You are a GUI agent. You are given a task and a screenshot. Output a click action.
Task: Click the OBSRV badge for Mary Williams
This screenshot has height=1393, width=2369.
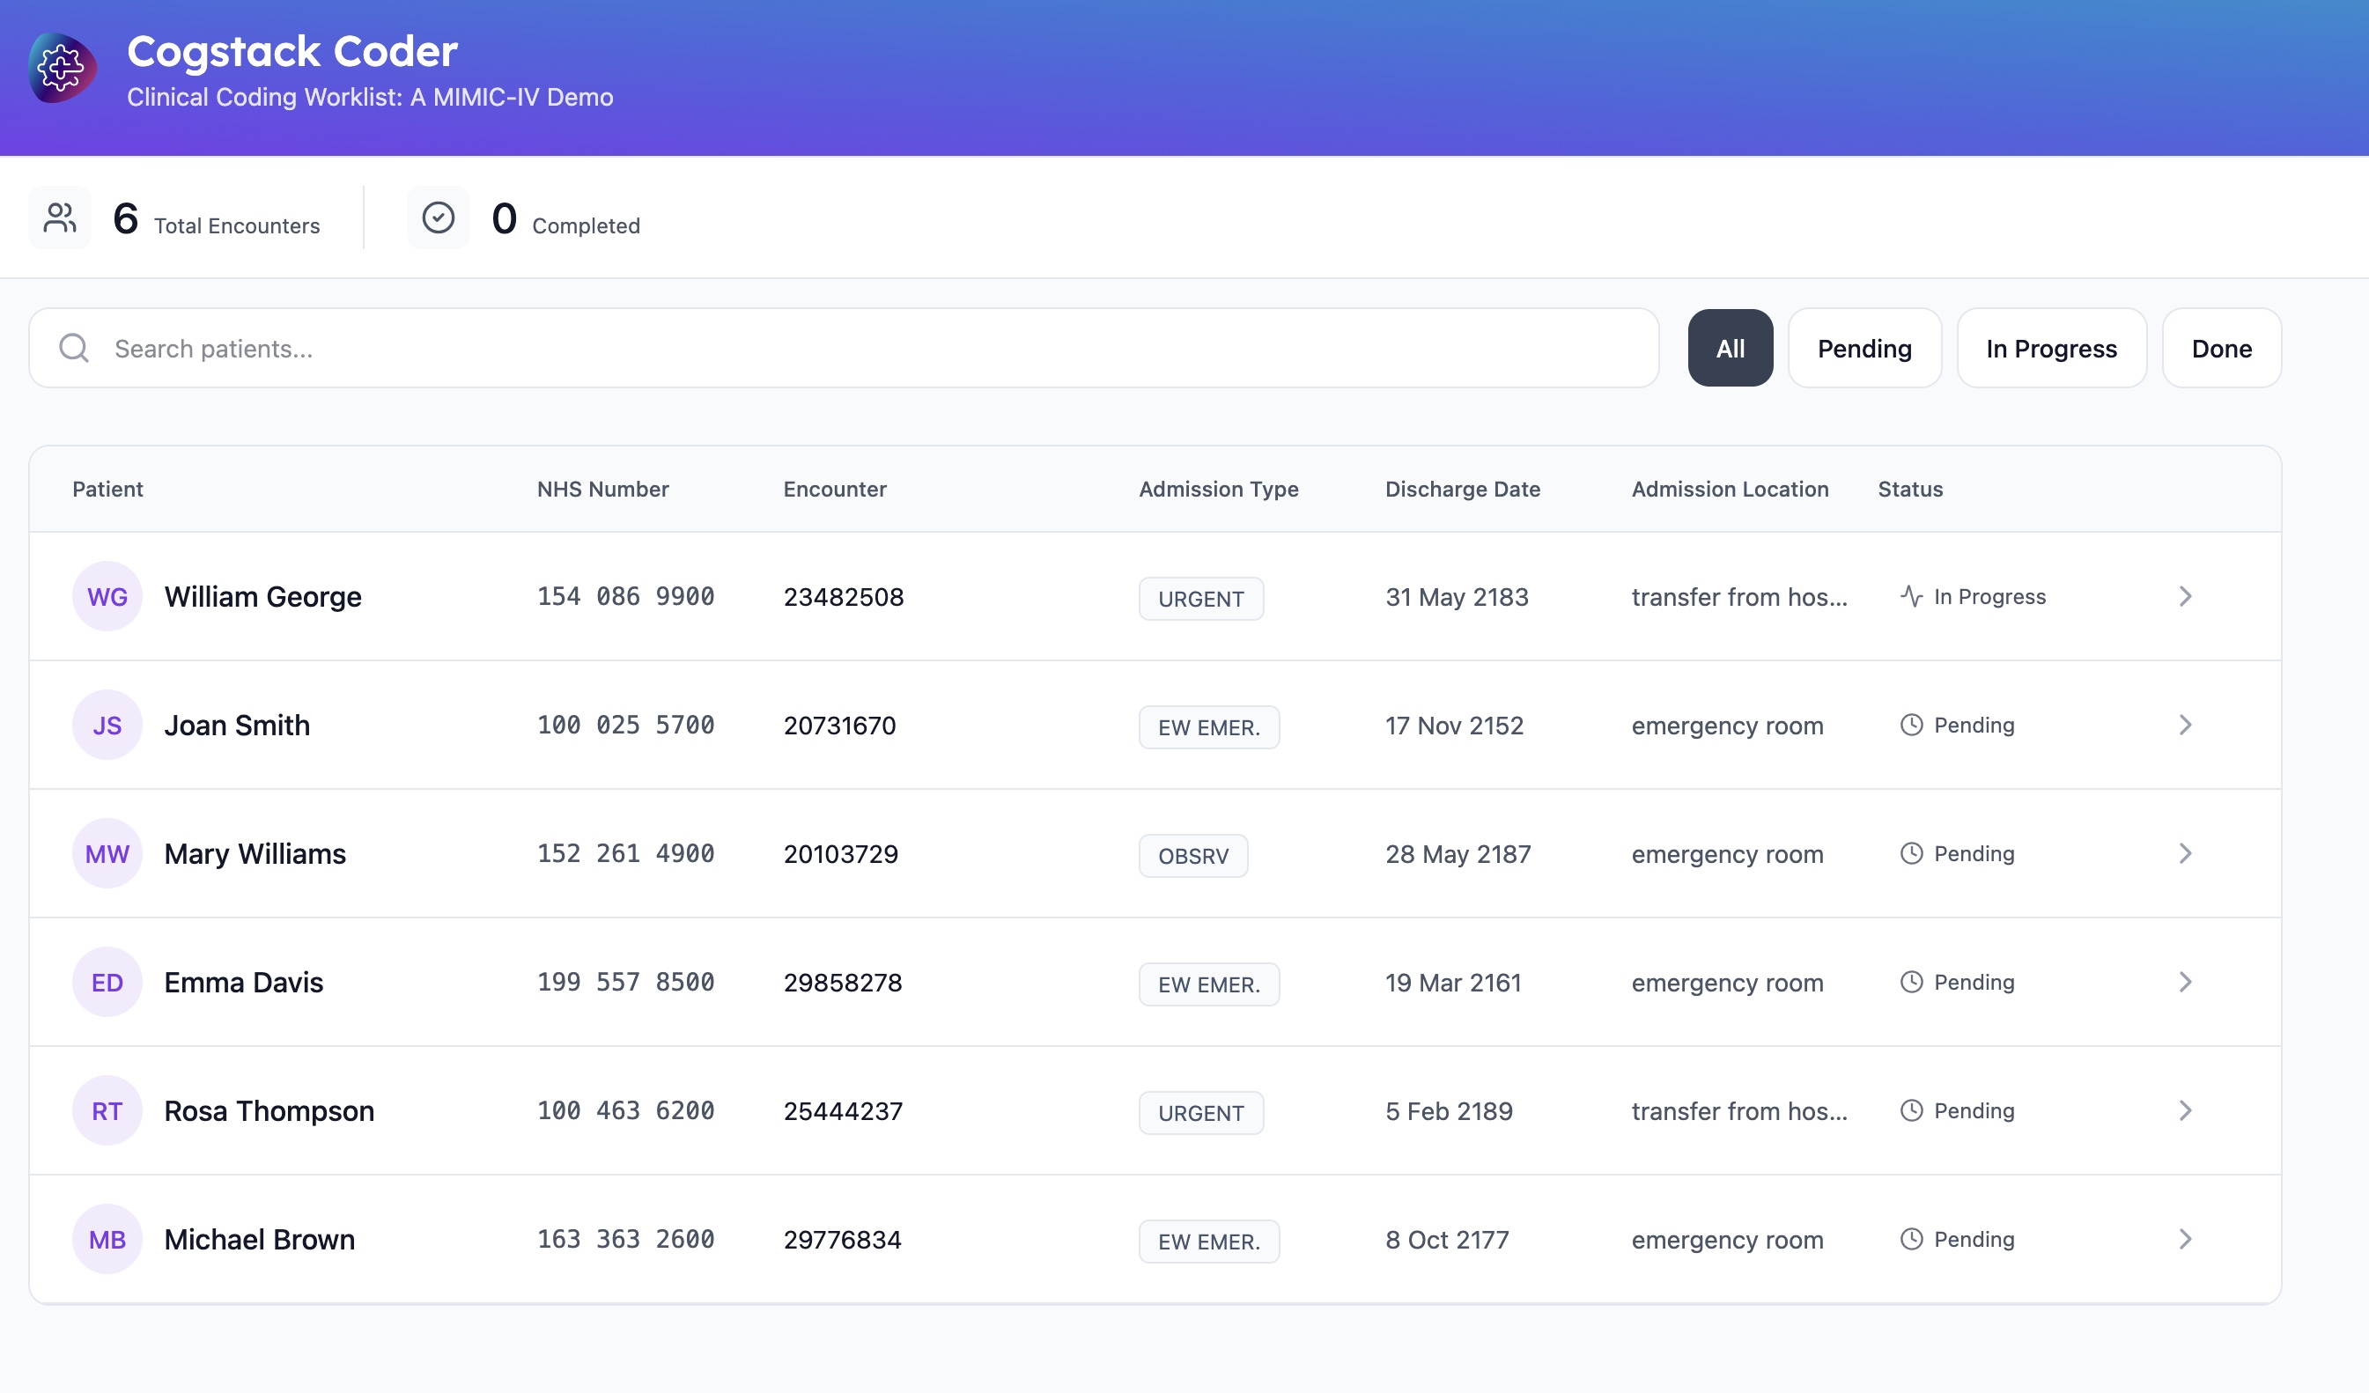pyautogui.click(x=1194, y=856)
